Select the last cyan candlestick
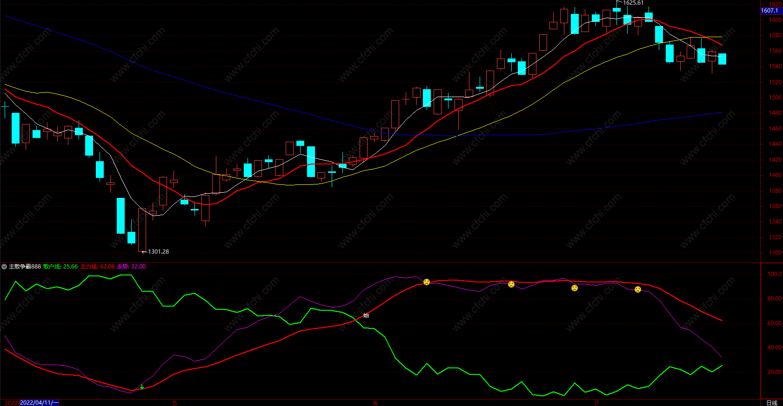783x406 pixels. (722, 59)
